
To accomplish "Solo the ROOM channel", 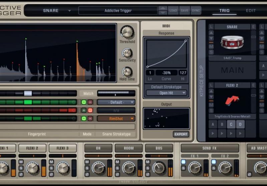I will [x=117, y=168].
